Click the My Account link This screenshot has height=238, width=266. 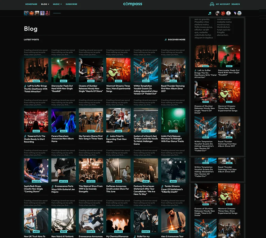(x=223, y=4)
